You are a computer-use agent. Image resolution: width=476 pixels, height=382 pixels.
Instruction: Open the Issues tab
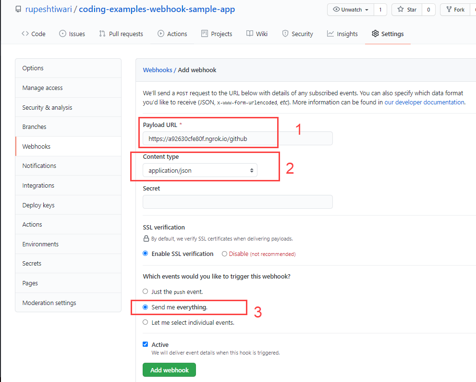click(72, 34)
